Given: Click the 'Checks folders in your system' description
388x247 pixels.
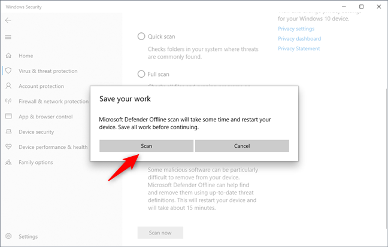Looking at the screenshot, I should (203, 53).
